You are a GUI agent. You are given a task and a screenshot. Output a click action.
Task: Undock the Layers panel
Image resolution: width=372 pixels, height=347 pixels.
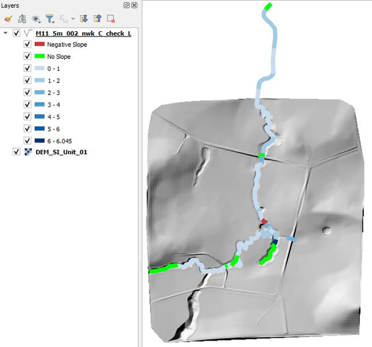pyautogui.click(x=127, y=5)
